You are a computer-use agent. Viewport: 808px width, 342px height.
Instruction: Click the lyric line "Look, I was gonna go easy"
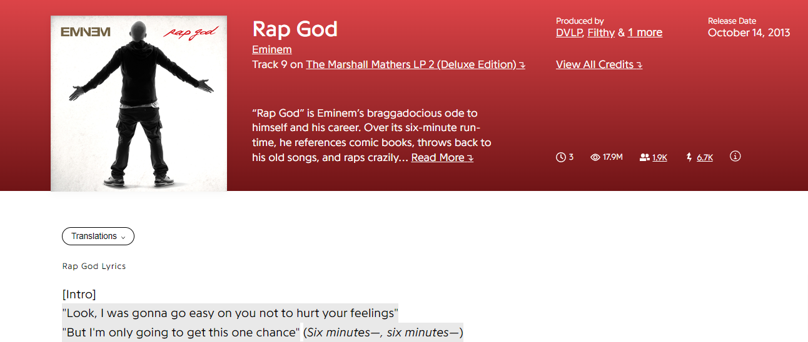[230, 313]
